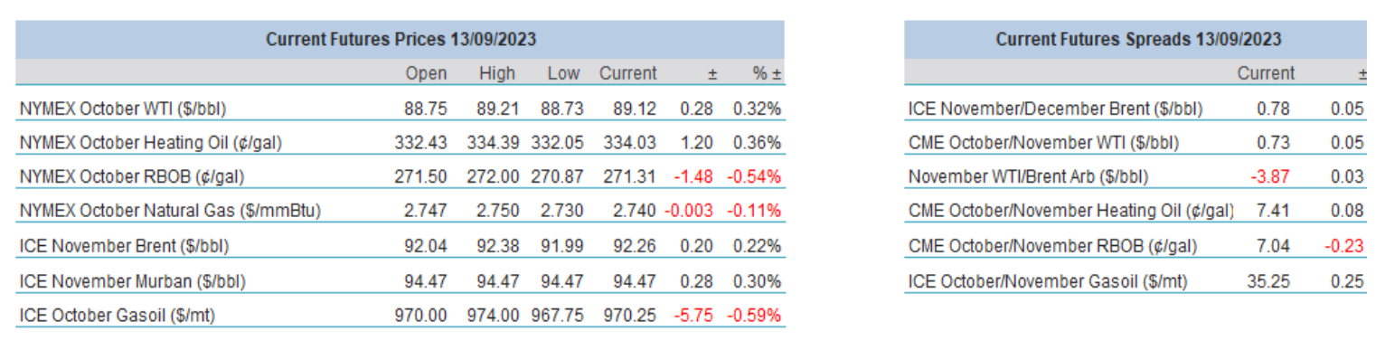
Task: Select the Low column header
Action: pos(563,73)
